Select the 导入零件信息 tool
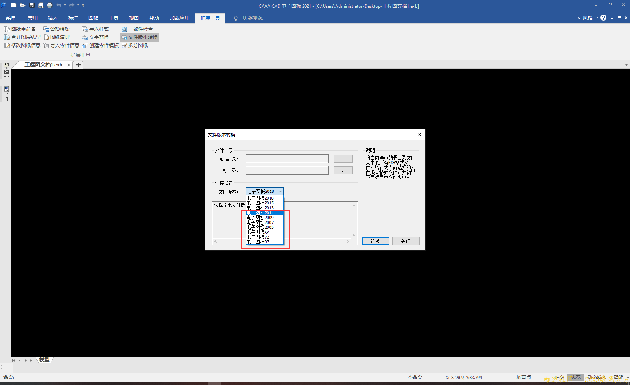 click(61, 45)
